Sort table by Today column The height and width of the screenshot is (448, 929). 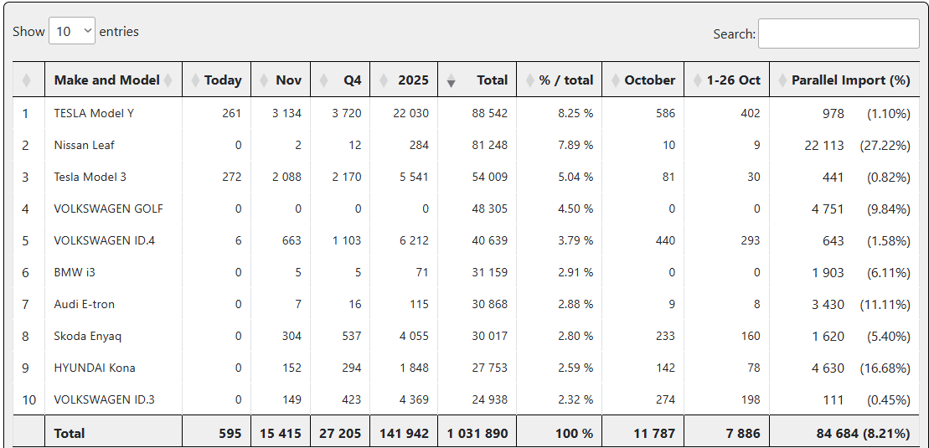[217, 80]
